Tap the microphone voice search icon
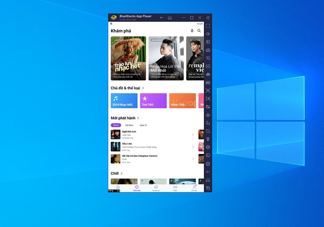The image size is (324, 227). point(192,31)
